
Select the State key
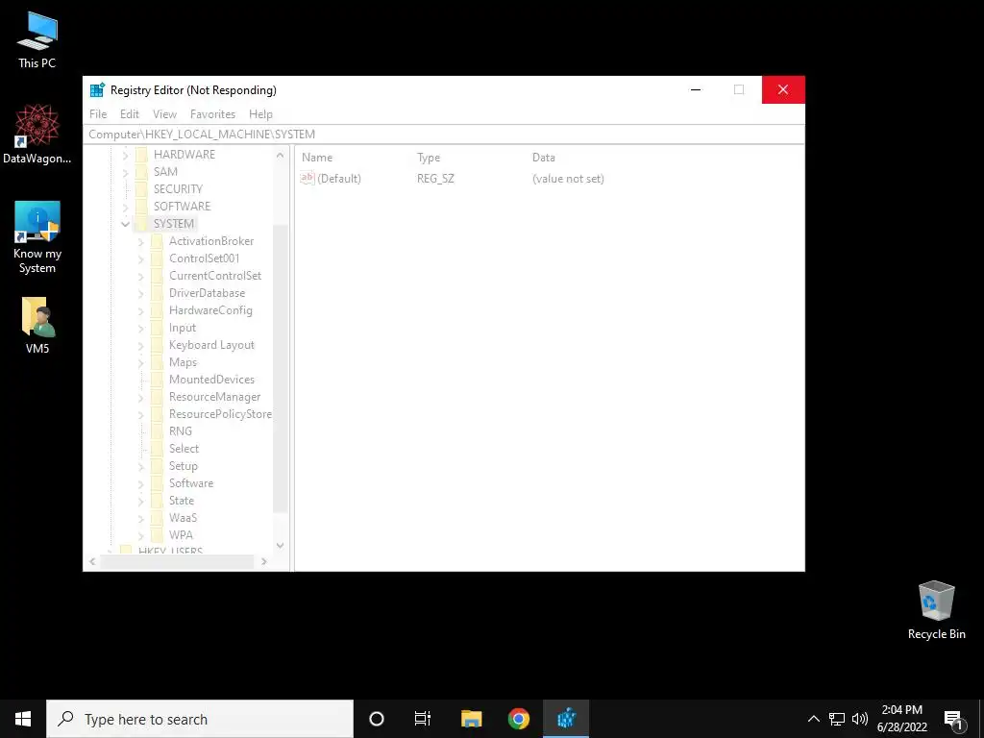pyautogui.click(x=182, y=500)
